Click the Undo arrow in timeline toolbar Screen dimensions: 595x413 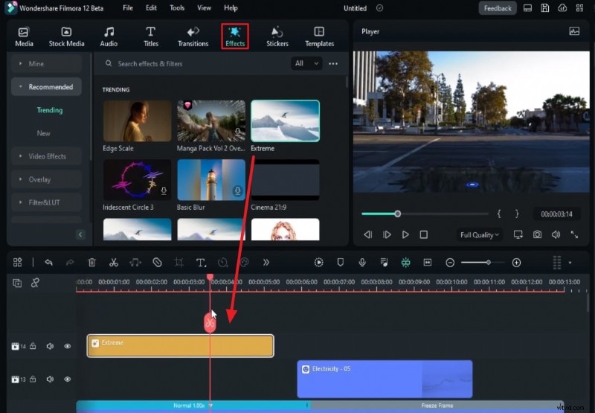pos(48,263)
